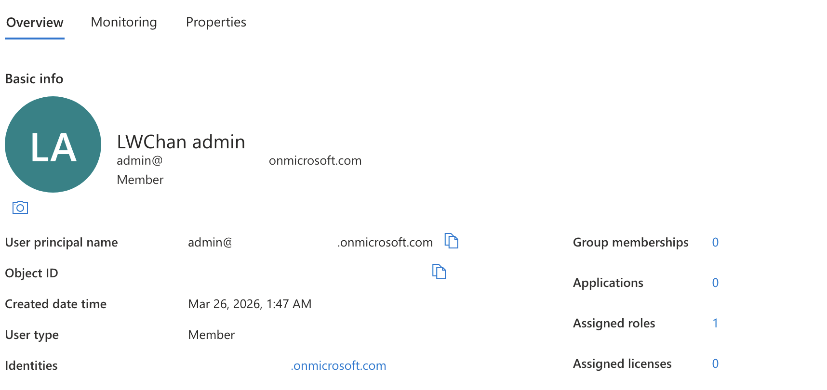
Task: Click the Group memberships label
Action: click(x=630, y=242)
